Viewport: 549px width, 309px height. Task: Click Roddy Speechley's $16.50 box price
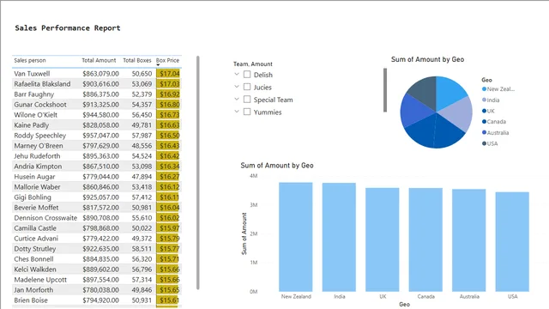(170, 136)
